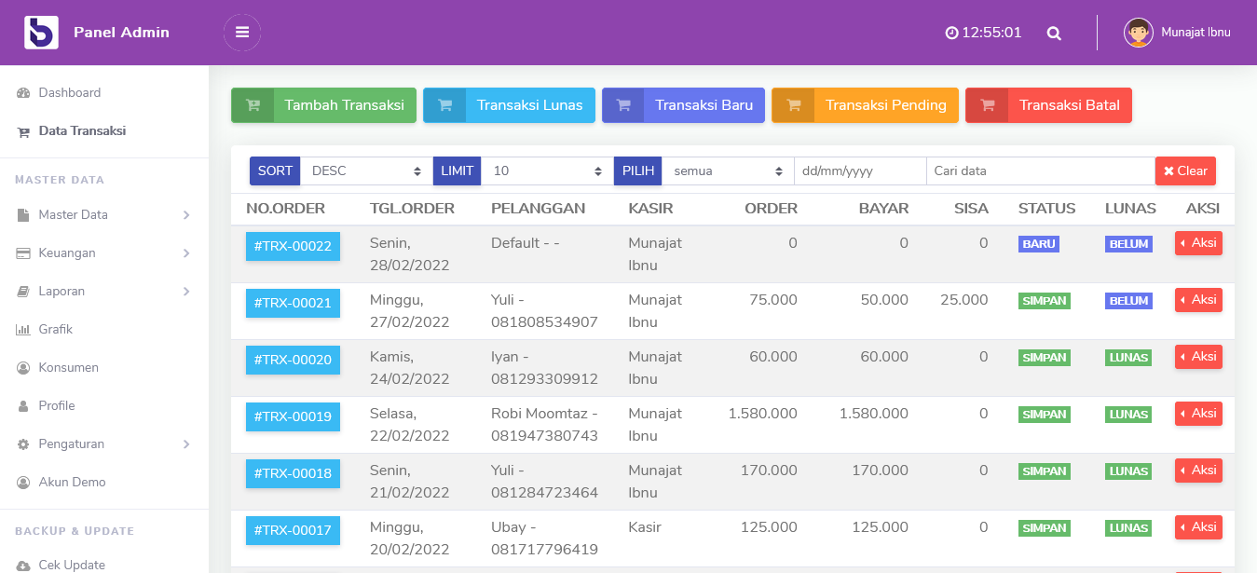Click the TGL.ORDER column header

point(412,209)
